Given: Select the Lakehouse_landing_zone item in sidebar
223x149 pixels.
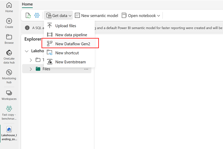Looking at the screenshot, I should pyautogui.click(x=9, y=133).
